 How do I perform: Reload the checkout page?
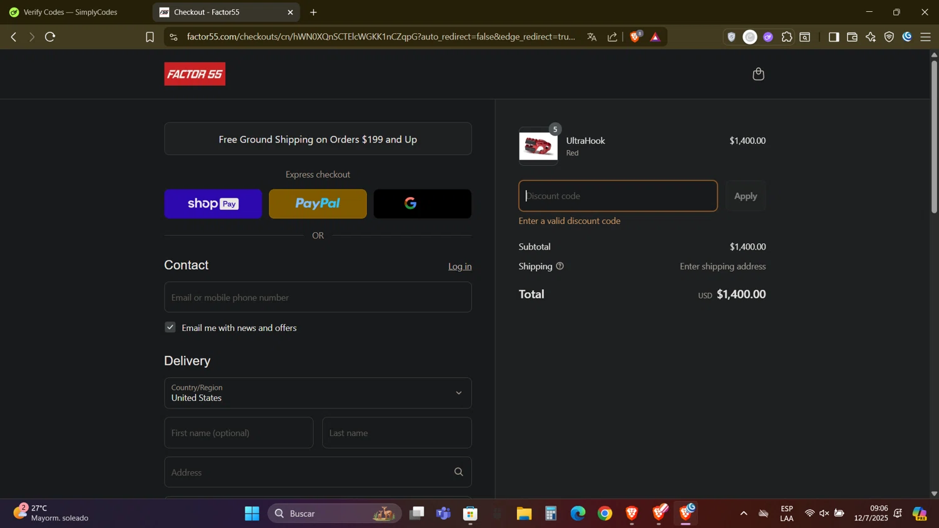coord(51,37)
